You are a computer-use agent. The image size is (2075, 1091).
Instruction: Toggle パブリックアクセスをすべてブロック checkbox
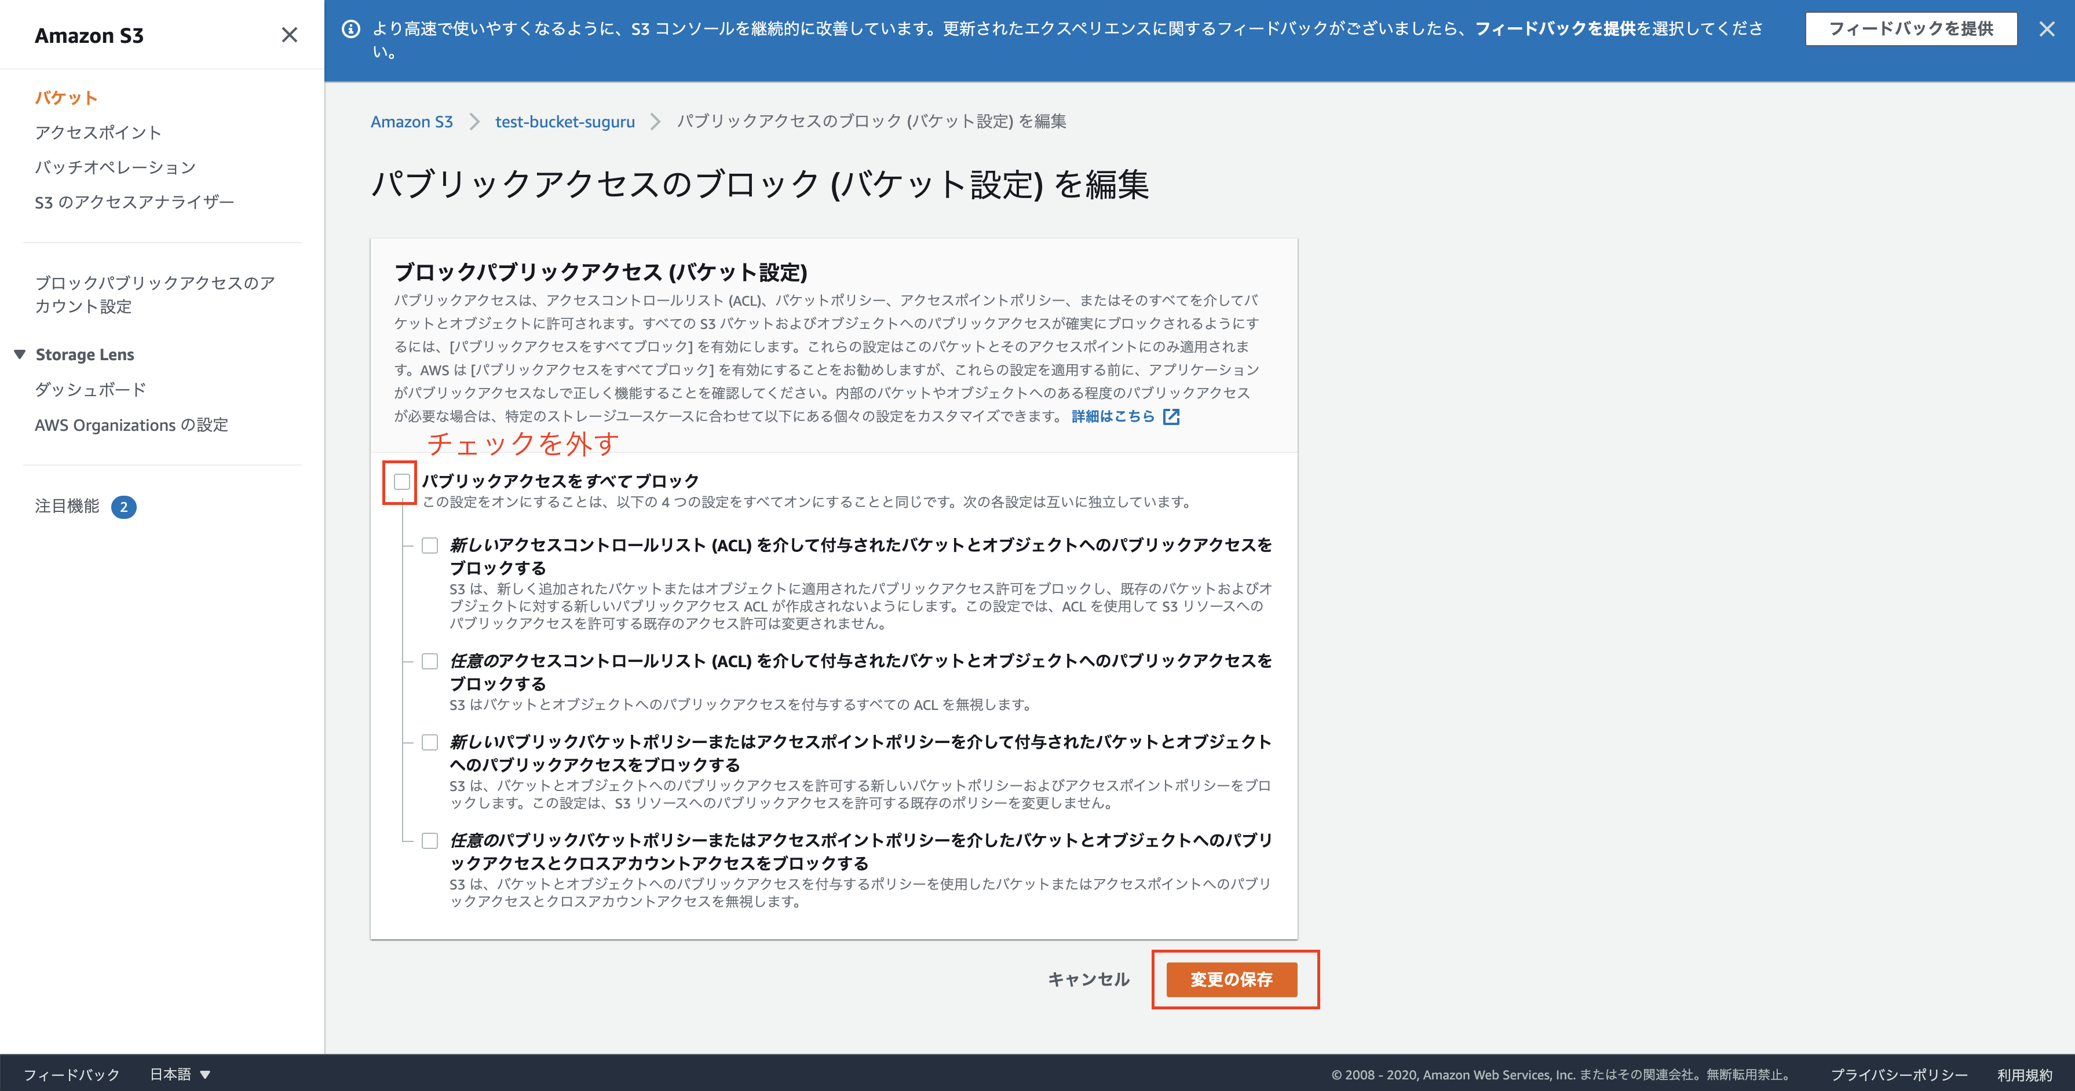click(x=402, y=481)
